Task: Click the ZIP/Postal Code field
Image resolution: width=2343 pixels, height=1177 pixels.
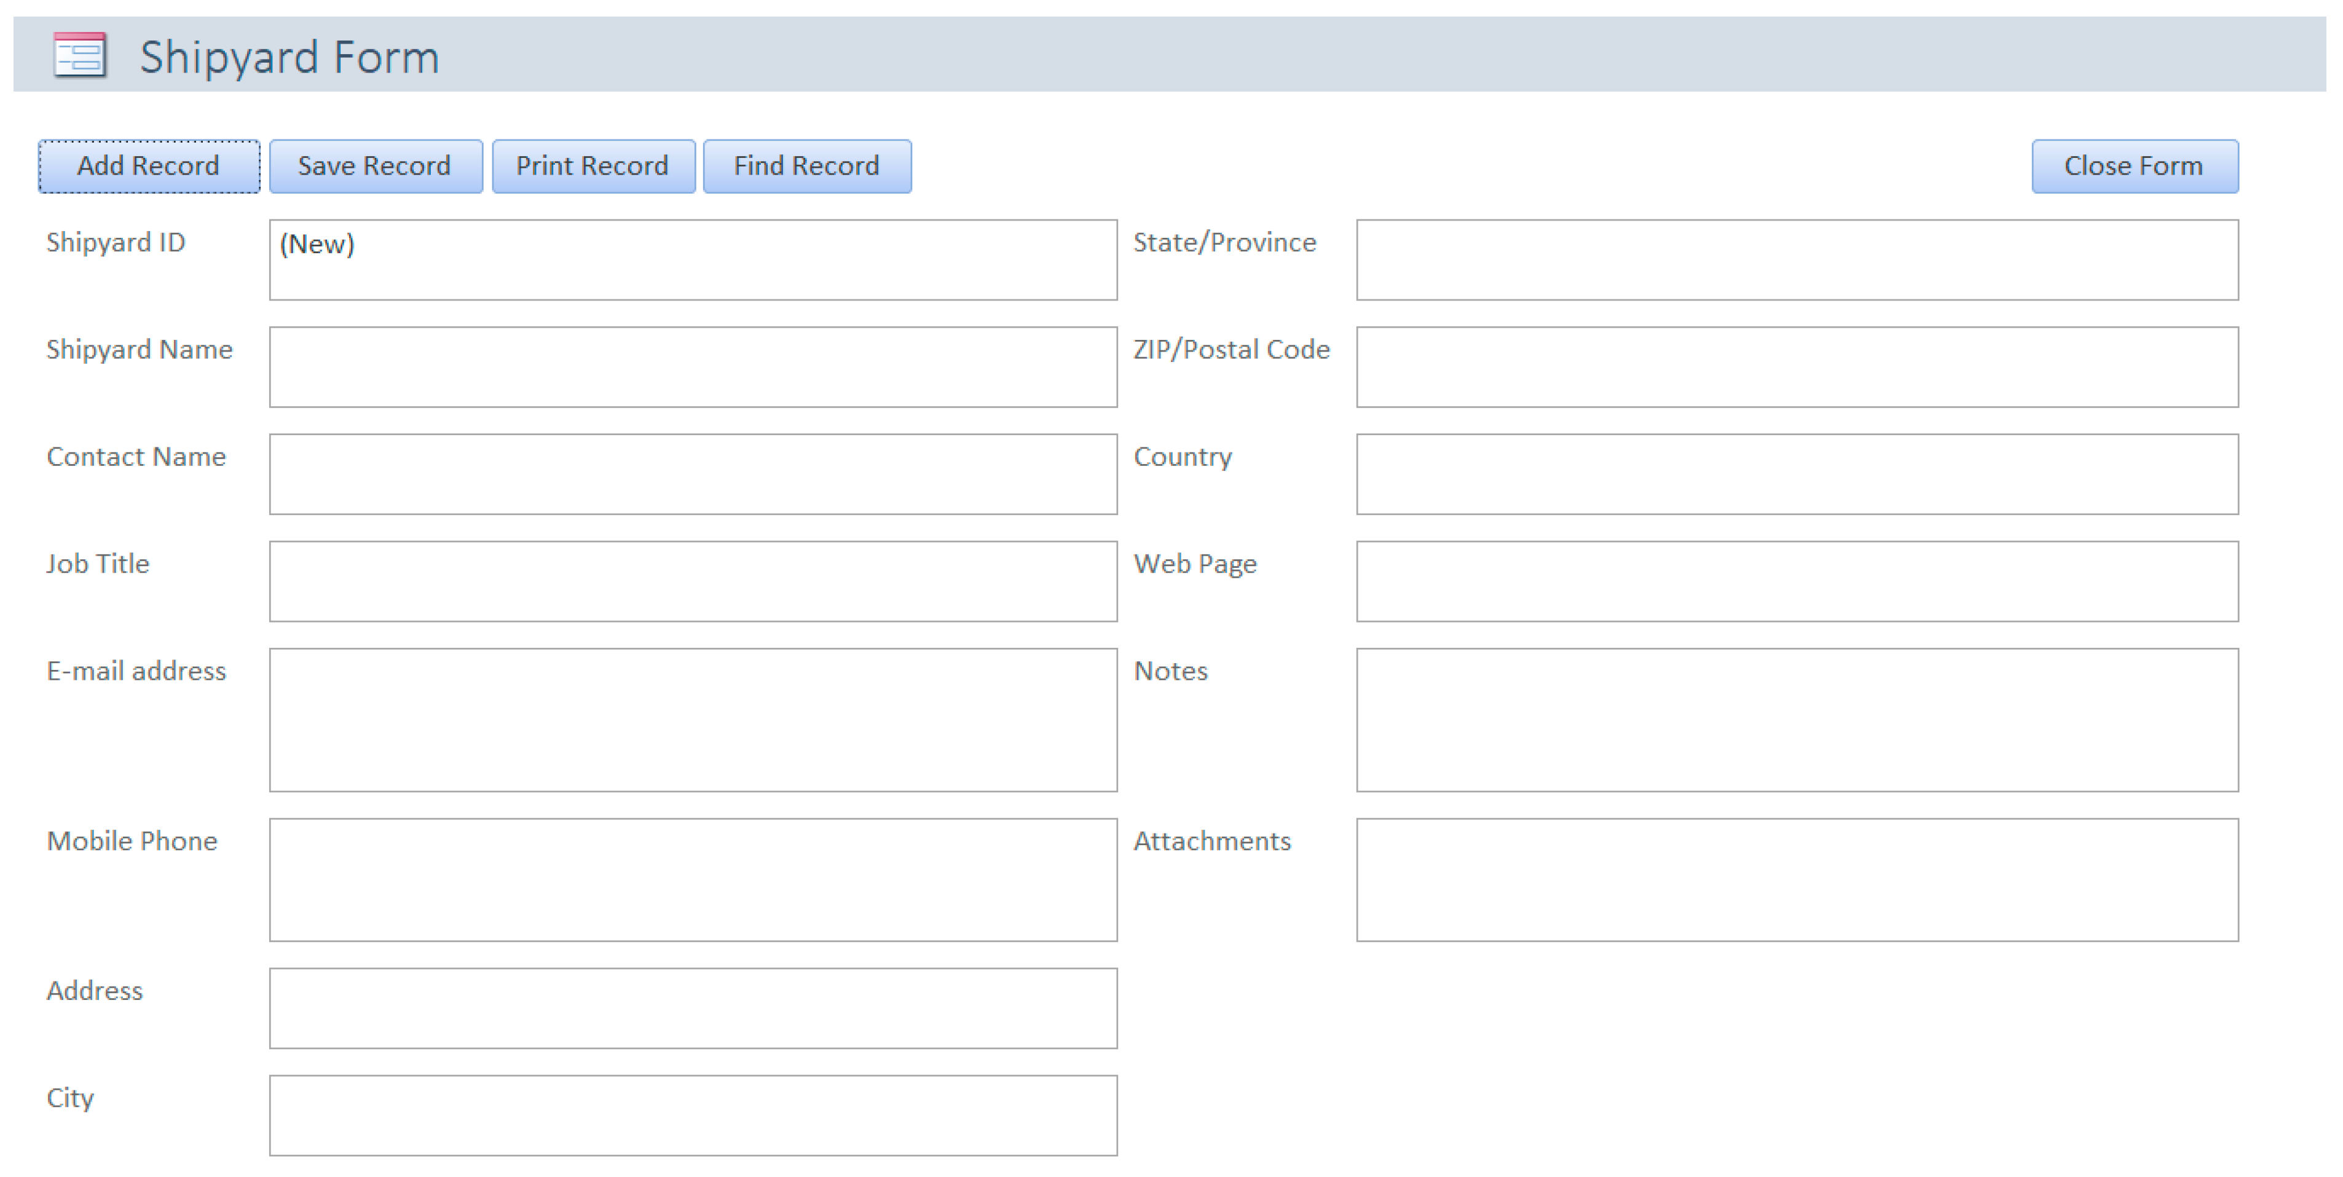Action: point(1797,366)
